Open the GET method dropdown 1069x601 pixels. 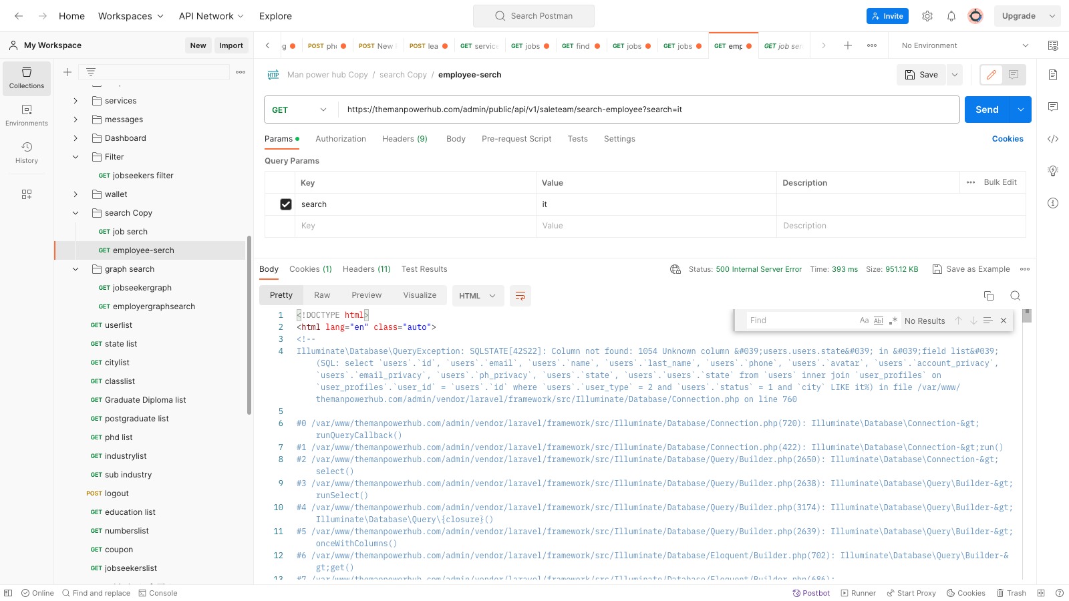pyautogui.click(x=301, y=110)
